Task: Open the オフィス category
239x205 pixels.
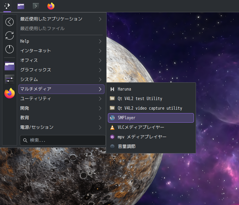Action: pos(61,60)
